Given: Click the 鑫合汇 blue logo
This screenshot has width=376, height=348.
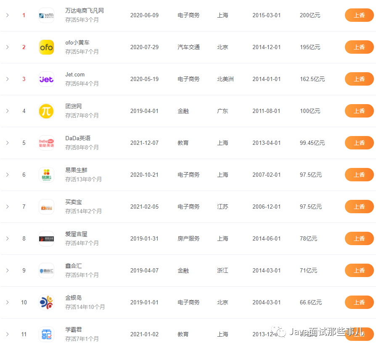Looking at the screenshot, I should (46, 270).
